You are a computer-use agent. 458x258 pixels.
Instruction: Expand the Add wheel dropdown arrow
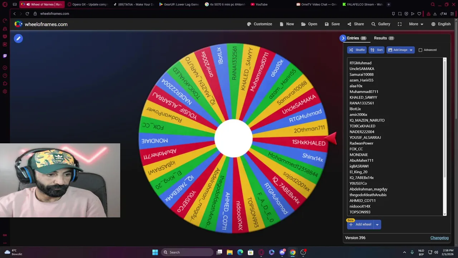(x=377, y=224)
